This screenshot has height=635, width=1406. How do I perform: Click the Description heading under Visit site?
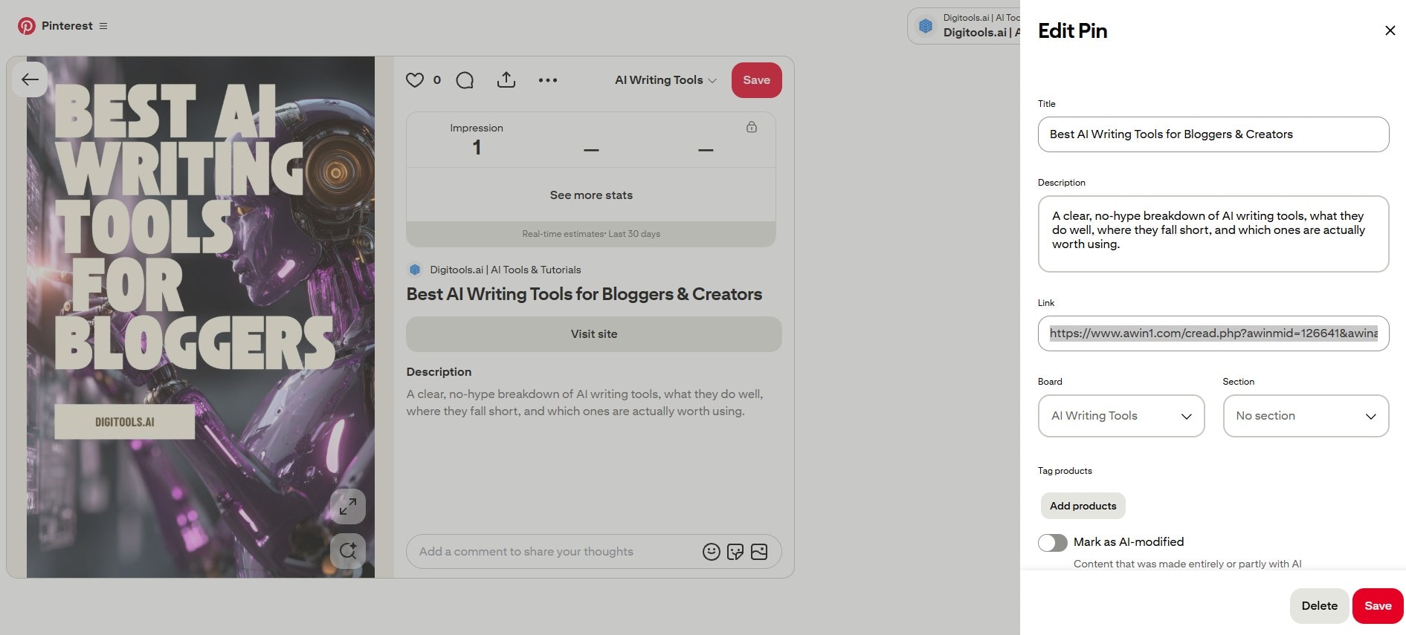tap(439, 372)
